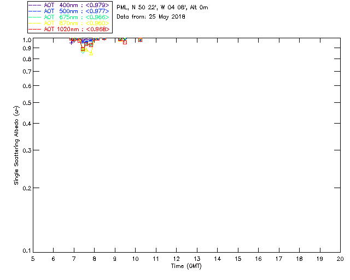Screen dimensions: 350x280
Task: Click the AOT 1020nm legend entry
Action: point(69,29)
